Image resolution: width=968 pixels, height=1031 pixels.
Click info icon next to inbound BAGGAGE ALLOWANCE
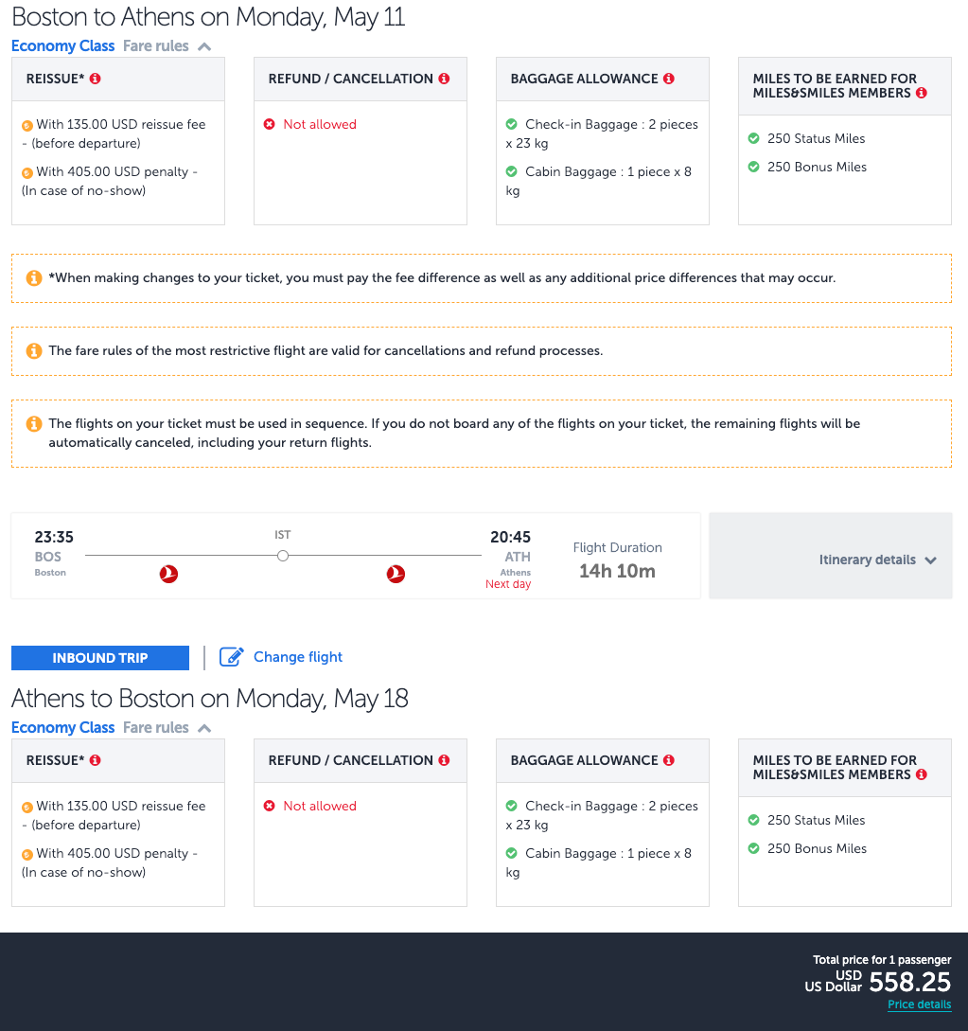[x=669, y=760]
